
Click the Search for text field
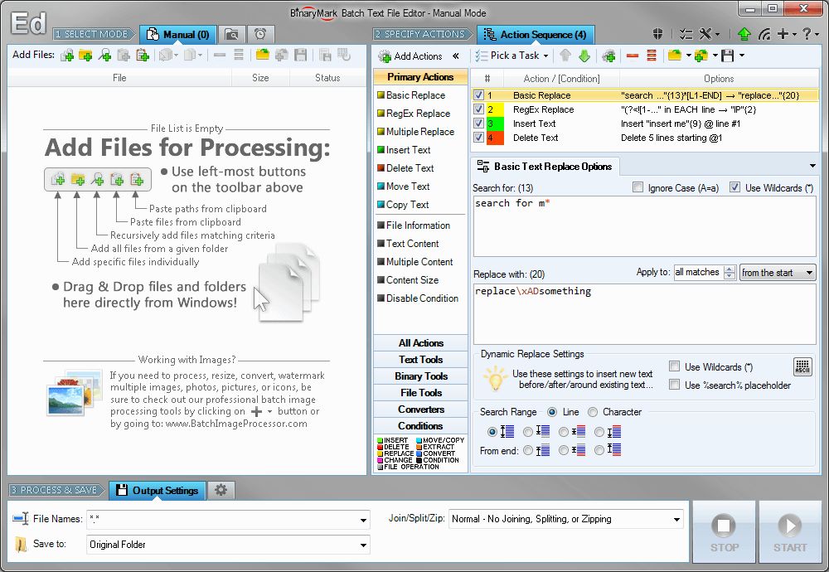644,226
